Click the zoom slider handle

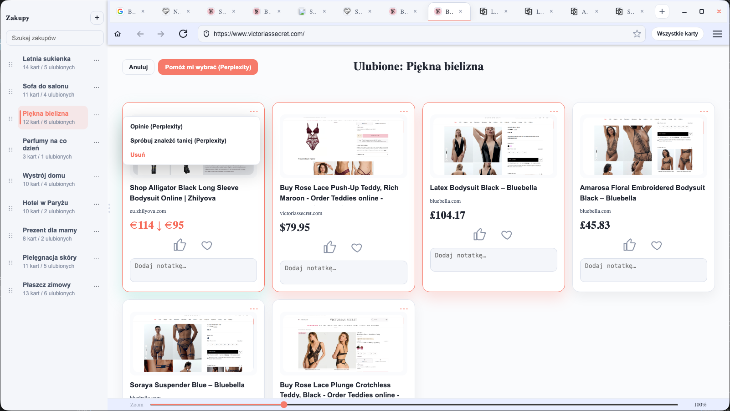tap(284, 405)
